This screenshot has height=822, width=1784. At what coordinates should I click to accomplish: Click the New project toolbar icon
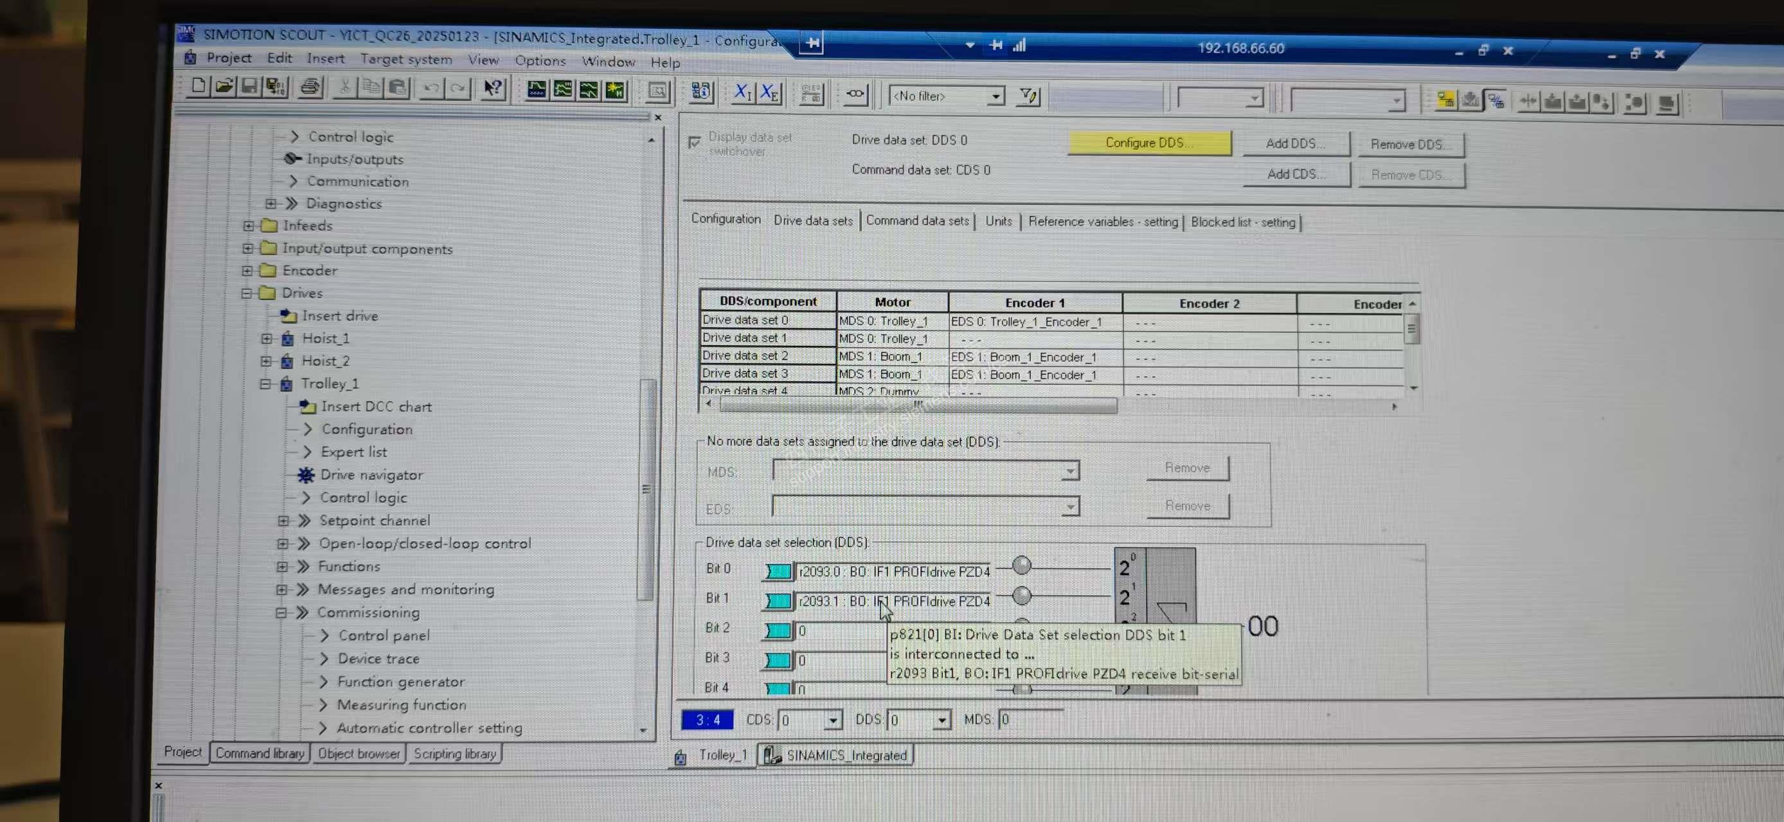pyautogui.click(x=198, y=86)
